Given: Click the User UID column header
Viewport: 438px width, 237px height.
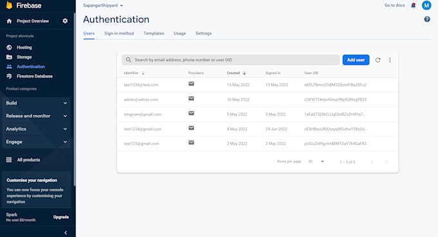Looking at the screenshot, I should [x=311, y=73].
